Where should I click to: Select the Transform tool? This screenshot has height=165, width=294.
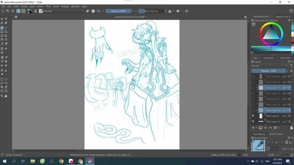pos(2,49)
